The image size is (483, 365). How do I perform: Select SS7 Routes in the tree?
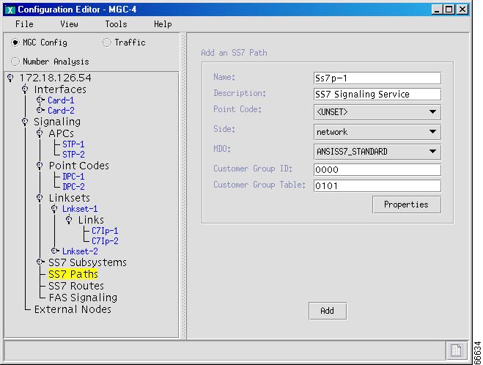(76, 286)
